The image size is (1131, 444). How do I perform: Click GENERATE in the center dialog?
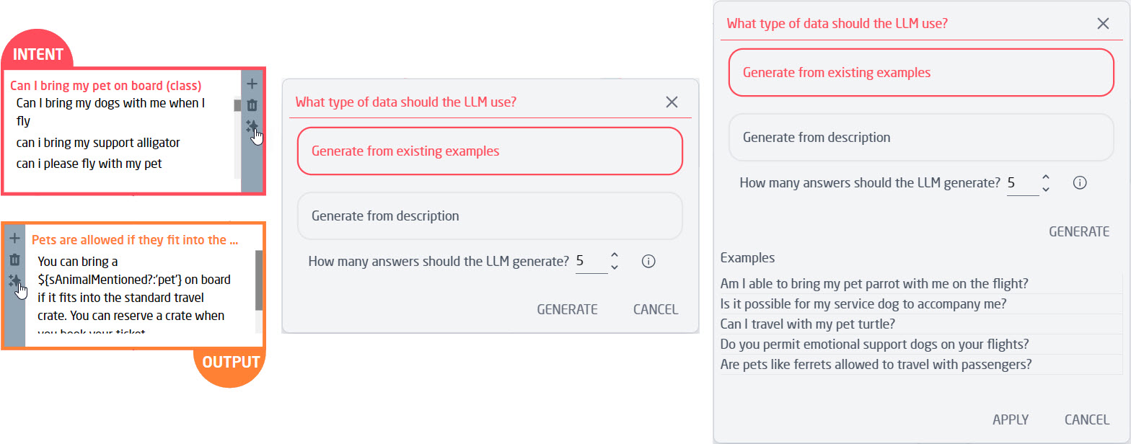(567, 308)
